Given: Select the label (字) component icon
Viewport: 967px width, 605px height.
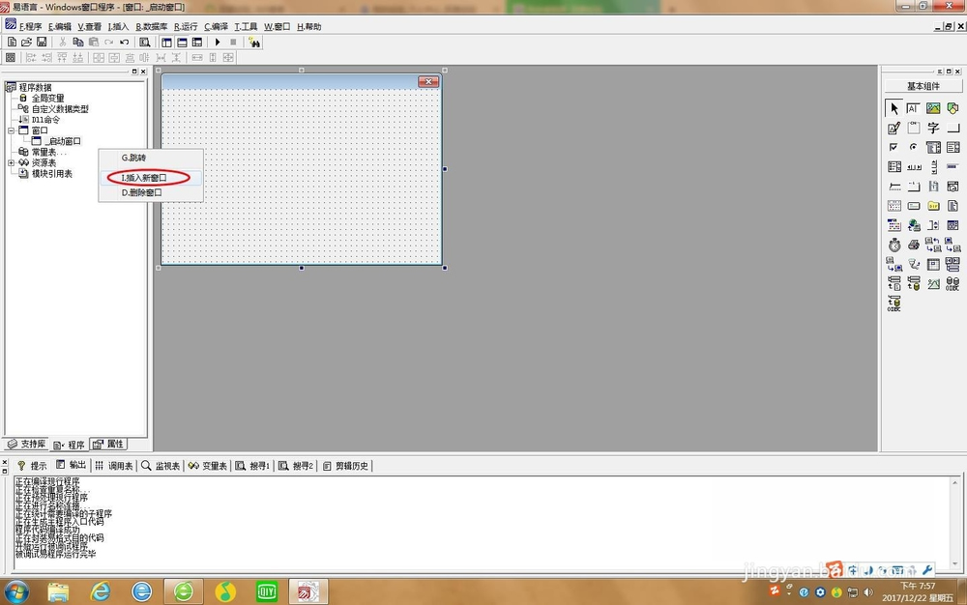Looking at the screenshot, I should (933, 129).
